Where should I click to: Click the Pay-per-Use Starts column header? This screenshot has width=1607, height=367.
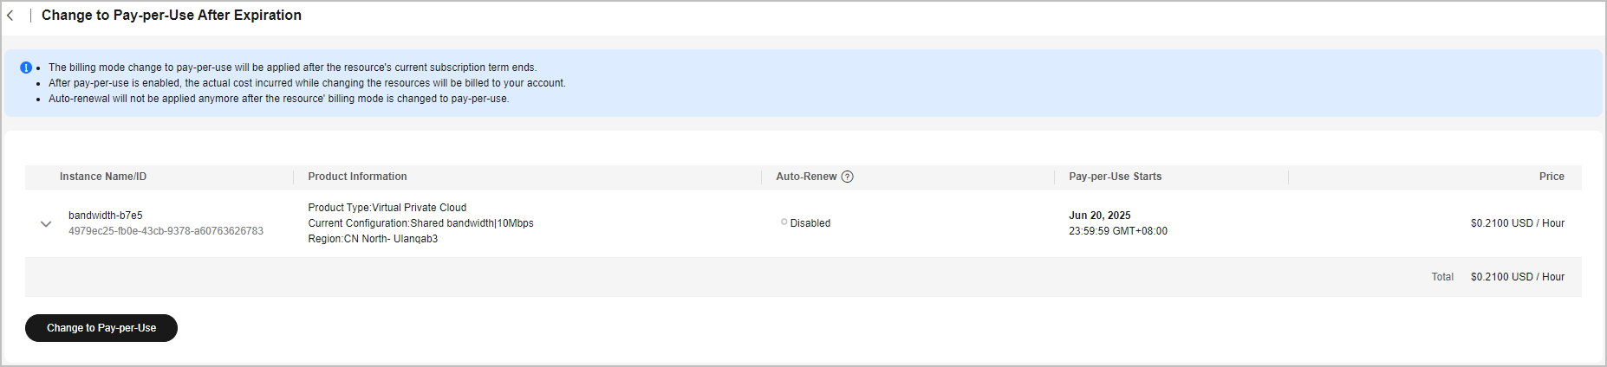tap(1115, 177)
